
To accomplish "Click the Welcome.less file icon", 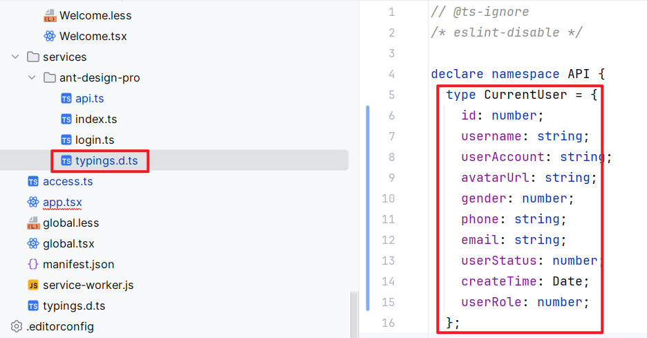I will 49,15.
